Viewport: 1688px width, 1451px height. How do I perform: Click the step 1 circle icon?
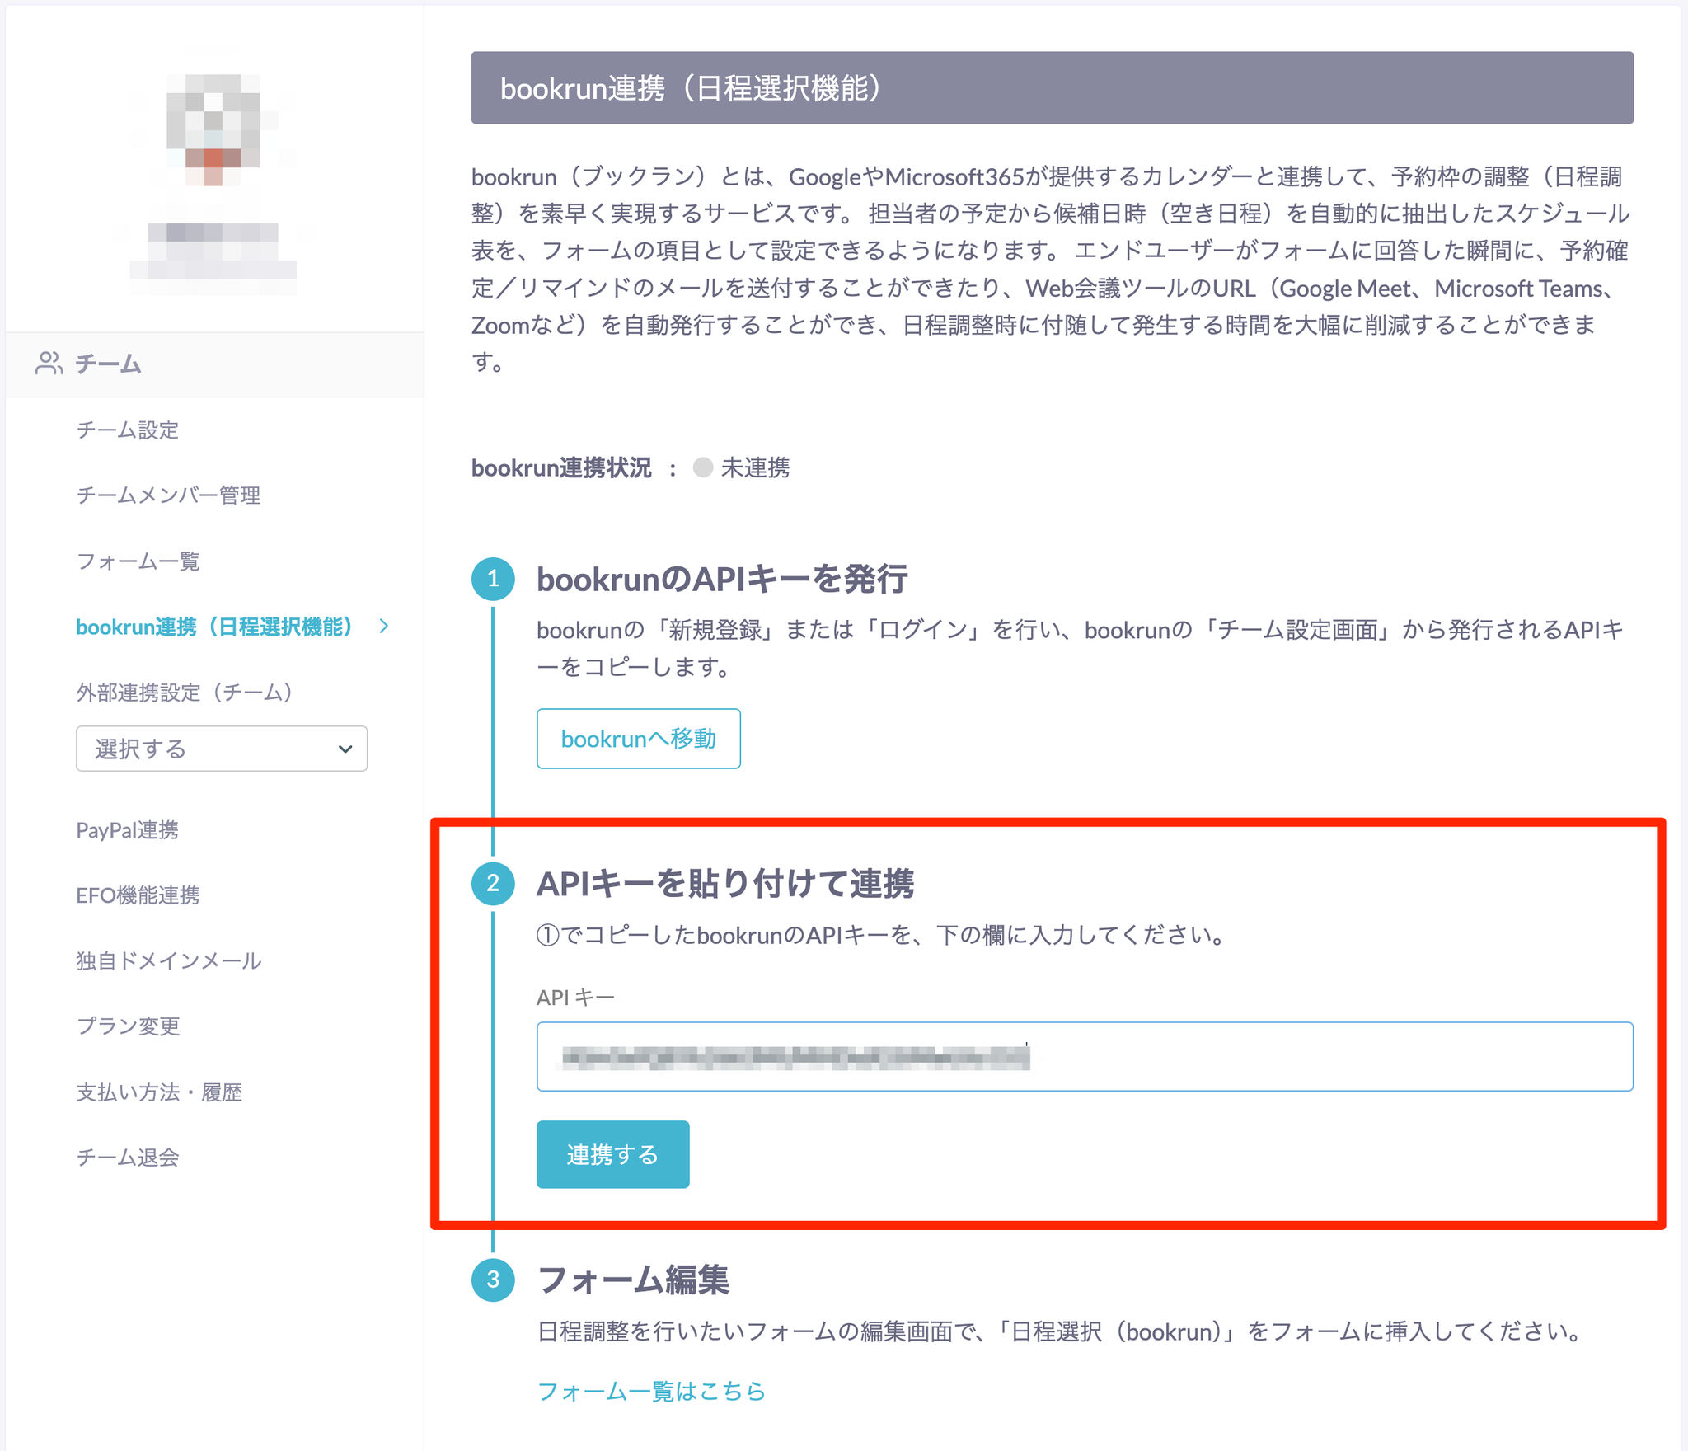tap(493, 579)
